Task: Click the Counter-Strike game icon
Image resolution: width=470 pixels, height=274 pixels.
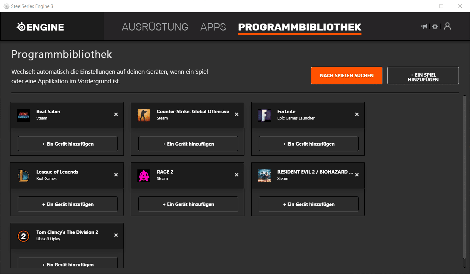Action: (x=144, y=115)
